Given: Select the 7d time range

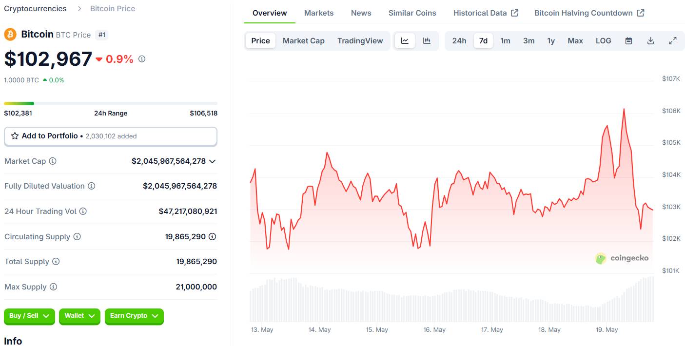Looking at the screenshot, I should 483,41.
